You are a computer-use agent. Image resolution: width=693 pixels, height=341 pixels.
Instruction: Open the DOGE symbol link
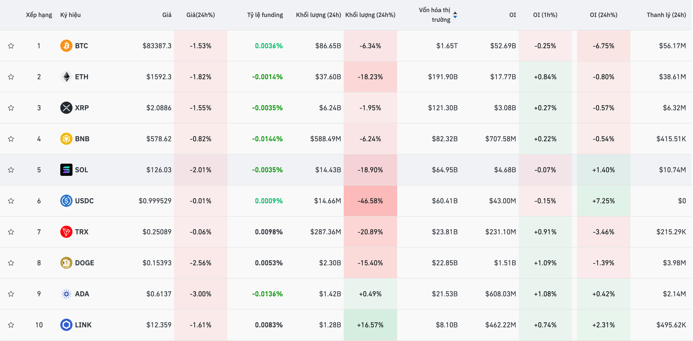84,263
